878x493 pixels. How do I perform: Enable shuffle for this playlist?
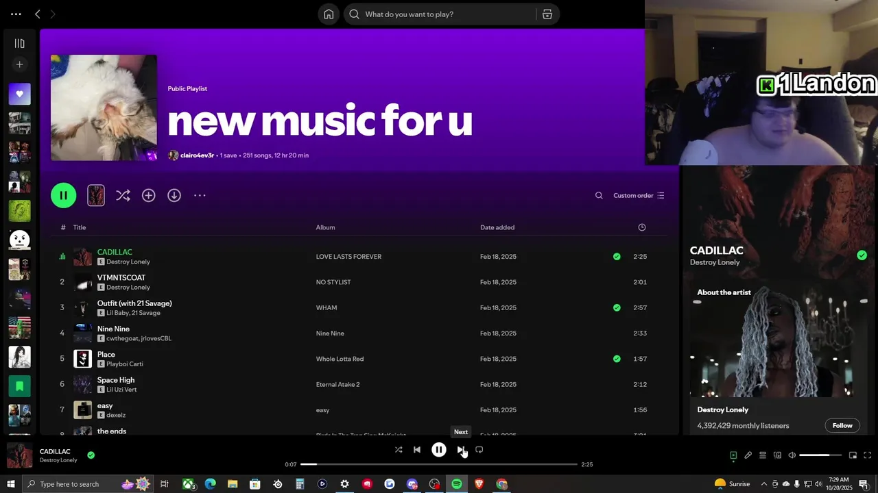coord(123,195)
